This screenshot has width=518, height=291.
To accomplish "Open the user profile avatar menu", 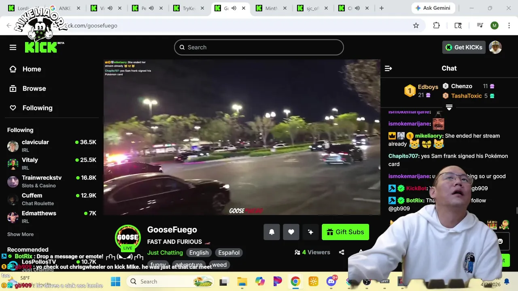I will (x=495, y=47).
